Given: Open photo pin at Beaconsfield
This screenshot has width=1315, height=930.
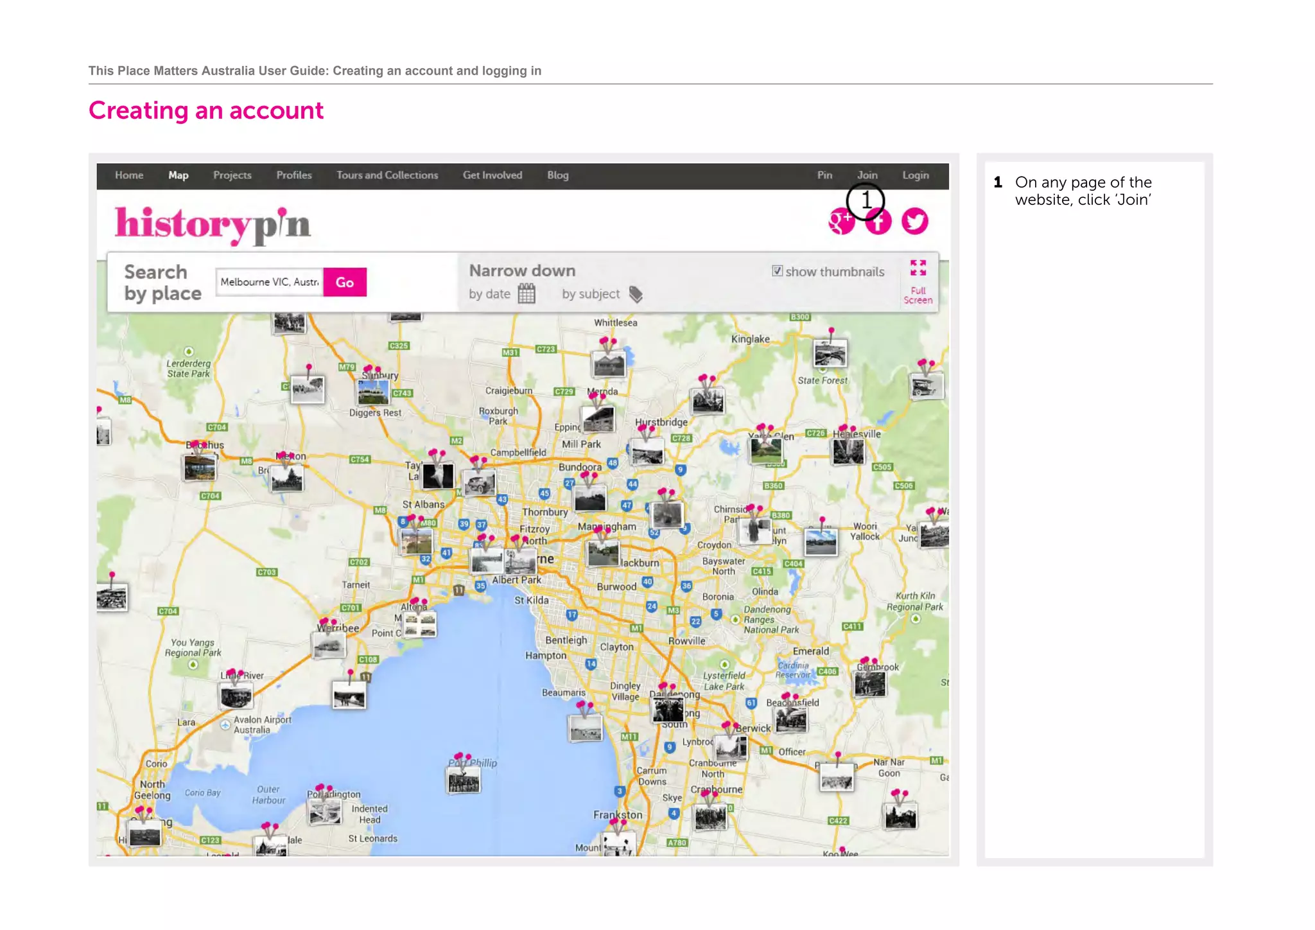Looking at the screenshot, I should [x=791, y=719].
